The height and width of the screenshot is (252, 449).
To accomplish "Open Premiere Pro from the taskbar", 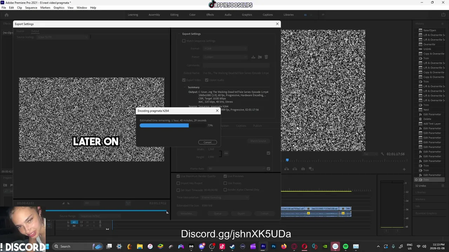I will click(x=263, y=246).
